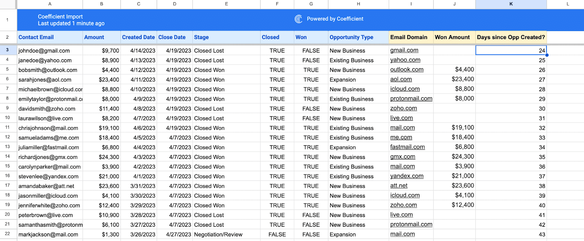Select column K header

(x=511, y=4)
